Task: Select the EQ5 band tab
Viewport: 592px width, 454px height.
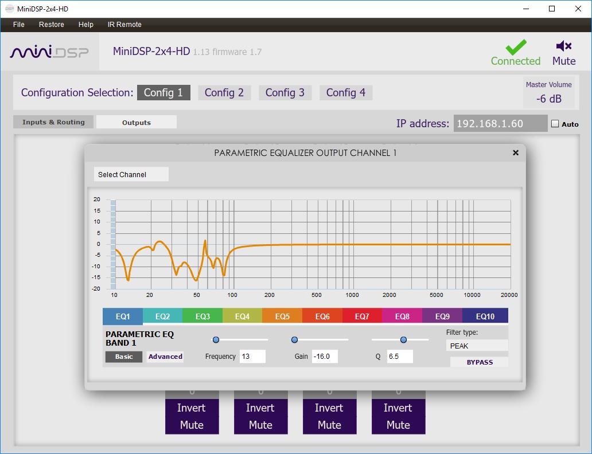Action: pos(282,316)
